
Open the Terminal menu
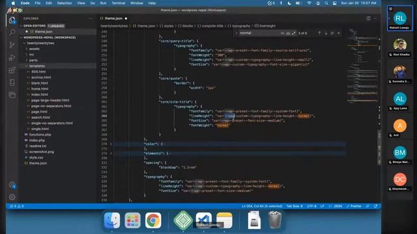(x=119, y=3)
